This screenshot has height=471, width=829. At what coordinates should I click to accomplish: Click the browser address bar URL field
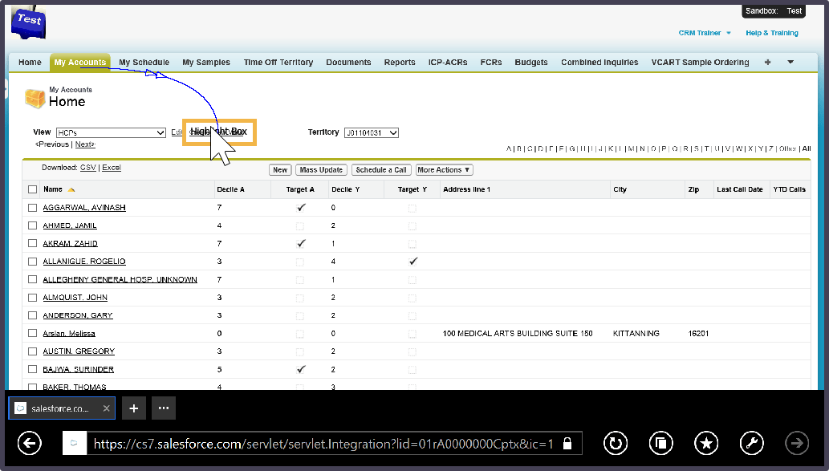pyautogui.click(x=321, y=443)
